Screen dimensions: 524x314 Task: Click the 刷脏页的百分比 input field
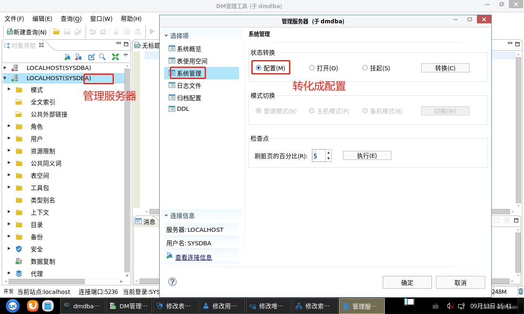(318, 156)
